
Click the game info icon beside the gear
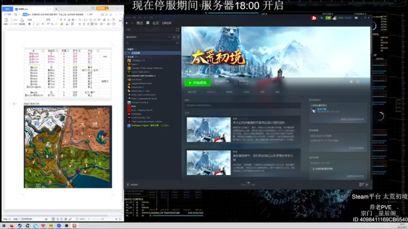pyautogui.click(x=358, y=81)
